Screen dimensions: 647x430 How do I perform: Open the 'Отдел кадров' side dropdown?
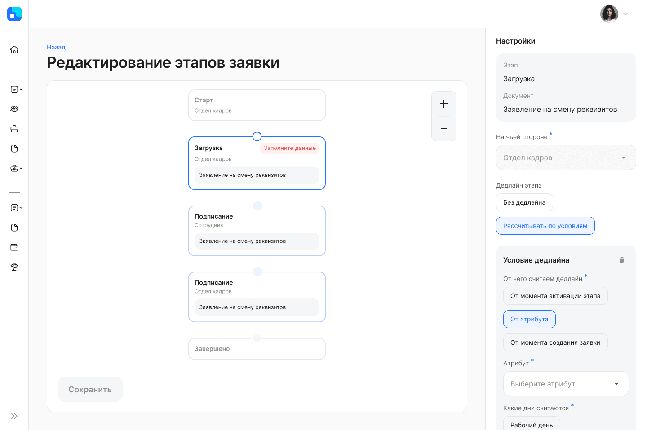pyautogui.click(x=566, y=158)
